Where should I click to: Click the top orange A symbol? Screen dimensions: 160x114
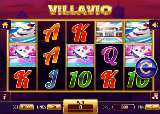tap(52, 32)
